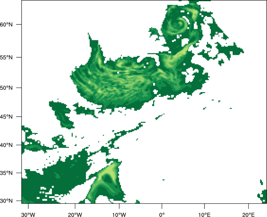This screenshot has width=267, height=217.
Task: Click the 30°W longitude label
Action: tap(28, 215)
